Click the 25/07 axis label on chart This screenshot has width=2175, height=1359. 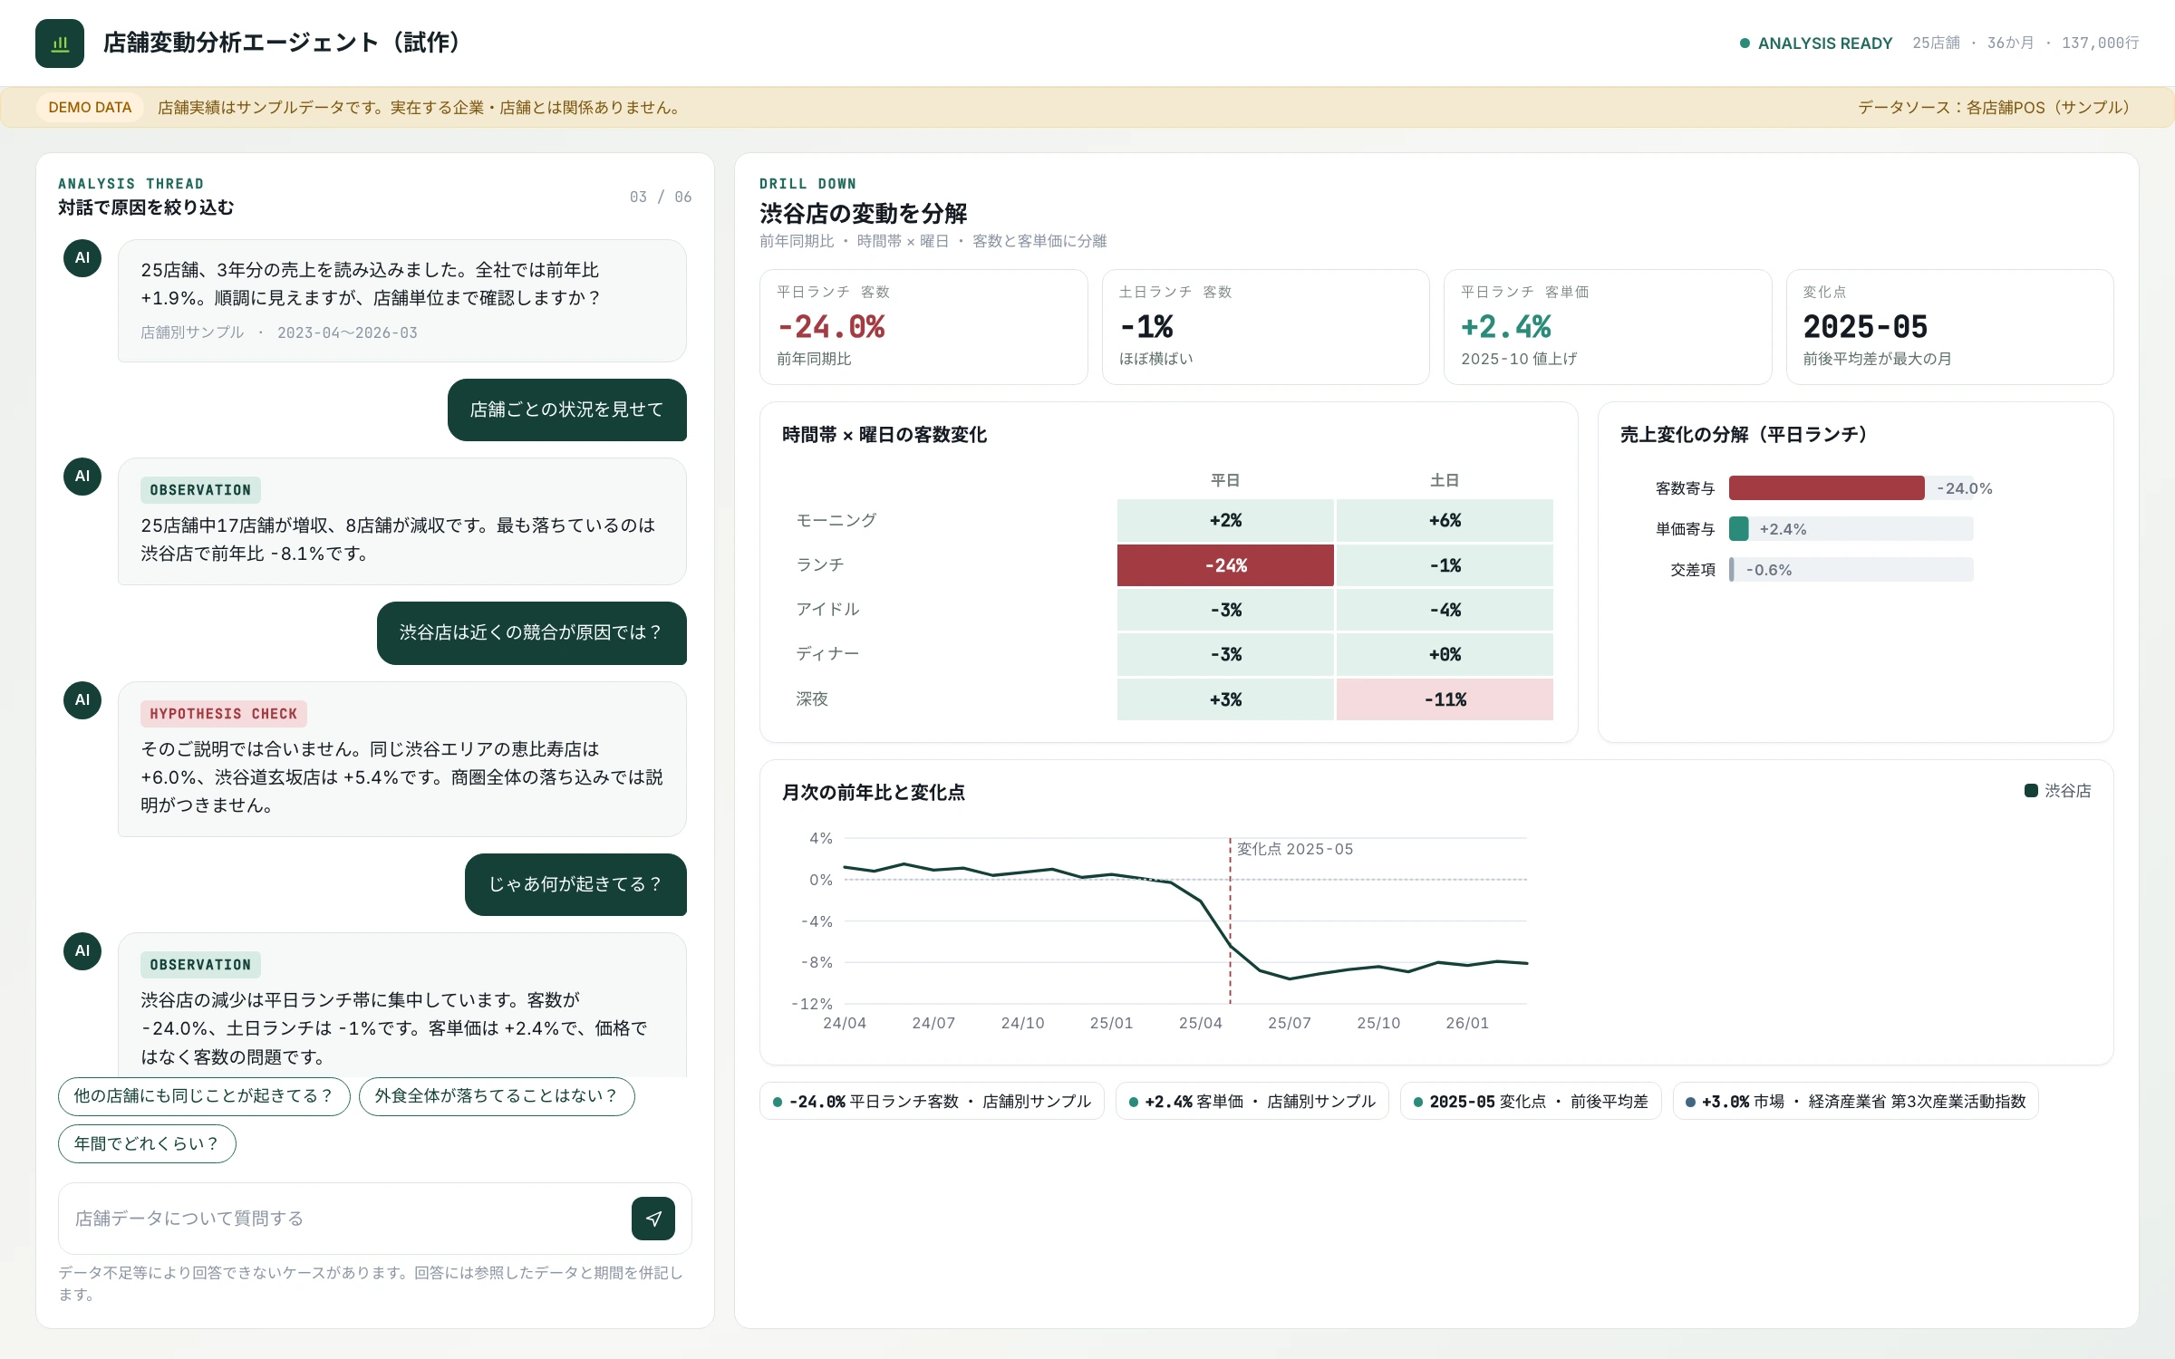pyautogui.click(x=1289, y=1023)
